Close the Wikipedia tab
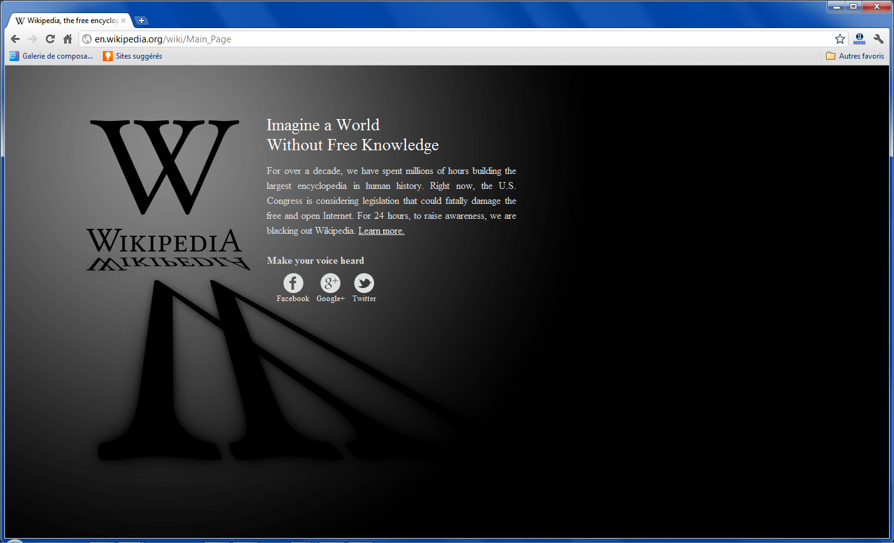894x543 pixels. pos(123,21)
